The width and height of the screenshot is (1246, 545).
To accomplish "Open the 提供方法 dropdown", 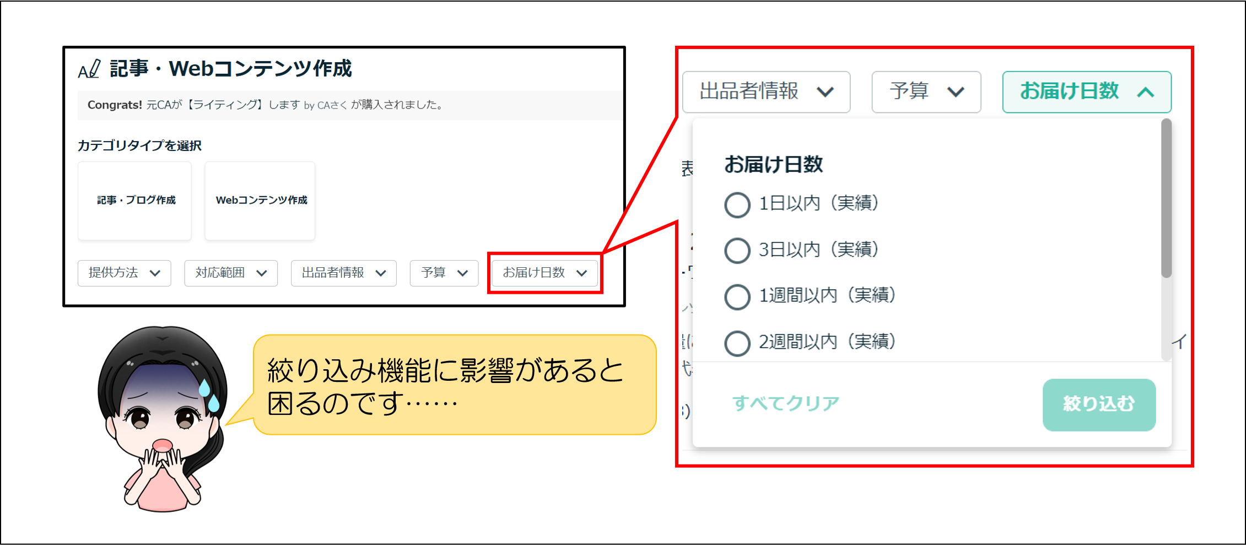I will pyautogui.click(x=124, y=273).
